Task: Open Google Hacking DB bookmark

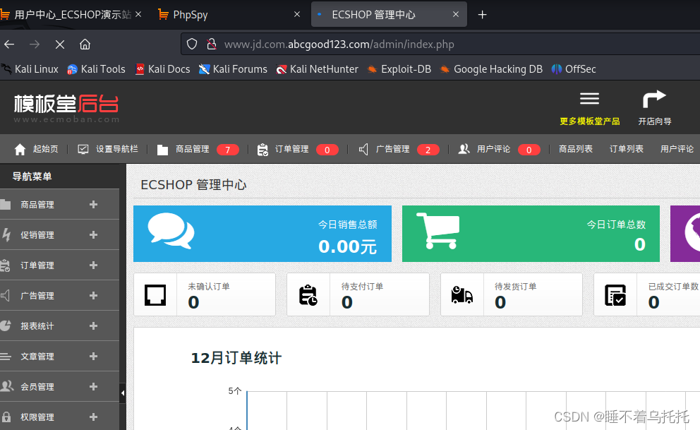Action: [491, 69]
